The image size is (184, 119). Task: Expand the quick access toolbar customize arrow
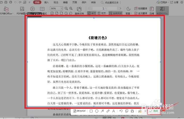(x=29, y=2)
